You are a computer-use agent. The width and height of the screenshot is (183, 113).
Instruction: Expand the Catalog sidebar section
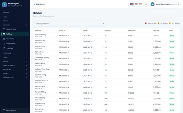click(15, 21)
